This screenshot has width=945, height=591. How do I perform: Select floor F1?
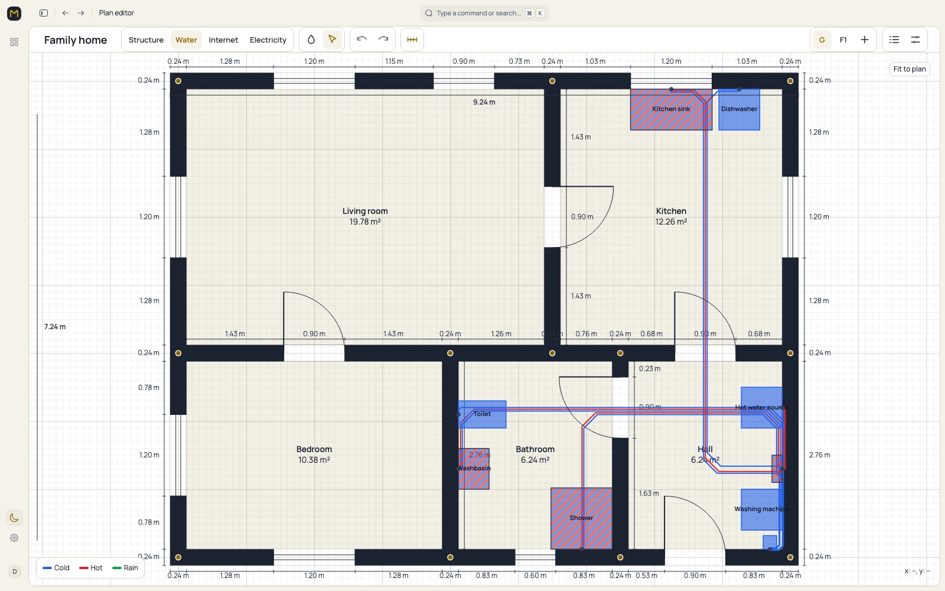(x=843, y=40)
